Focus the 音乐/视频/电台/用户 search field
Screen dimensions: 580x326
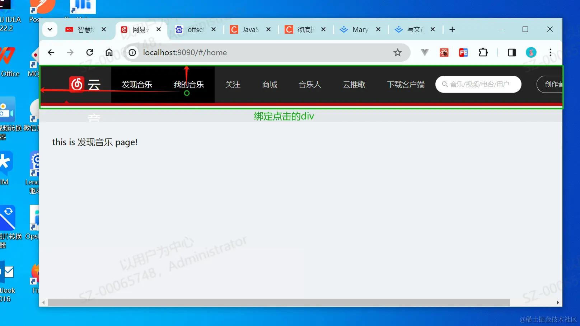tap(478, 84)
